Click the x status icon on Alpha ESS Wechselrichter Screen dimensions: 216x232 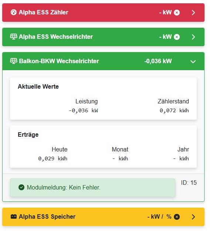click(176, 37)
